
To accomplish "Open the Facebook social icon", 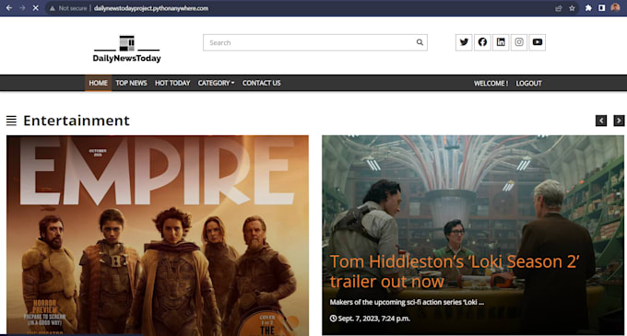I will tap(482, 42).
